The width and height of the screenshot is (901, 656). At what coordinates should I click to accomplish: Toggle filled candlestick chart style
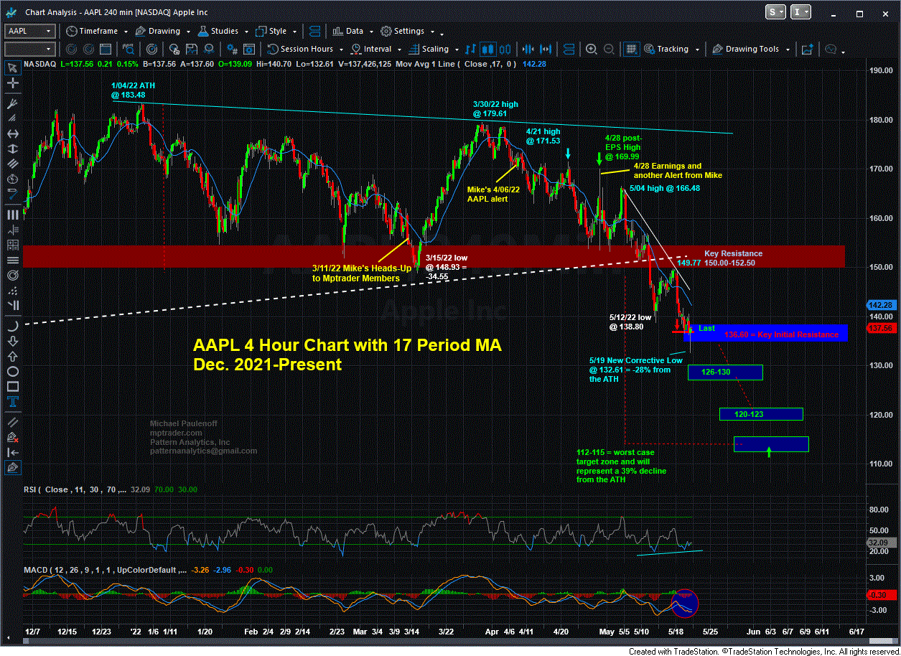487,49
